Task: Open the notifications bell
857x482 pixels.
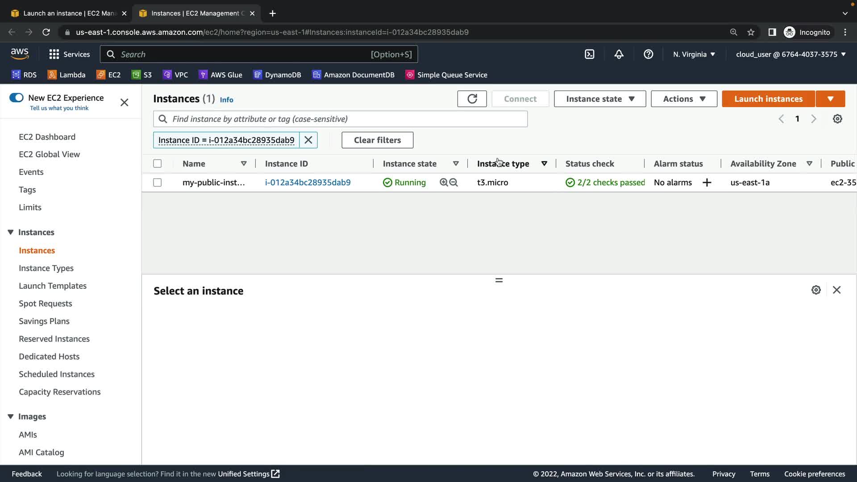Action: click(x=619, y=54)
